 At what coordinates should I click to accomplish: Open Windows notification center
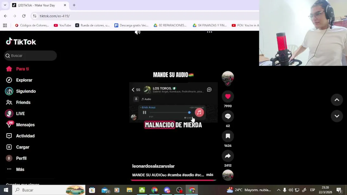pos(339,190)
